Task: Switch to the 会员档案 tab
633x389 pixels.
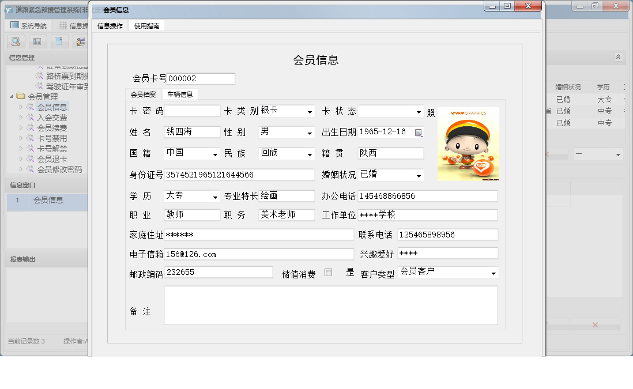Action: (x=143, y=95)
